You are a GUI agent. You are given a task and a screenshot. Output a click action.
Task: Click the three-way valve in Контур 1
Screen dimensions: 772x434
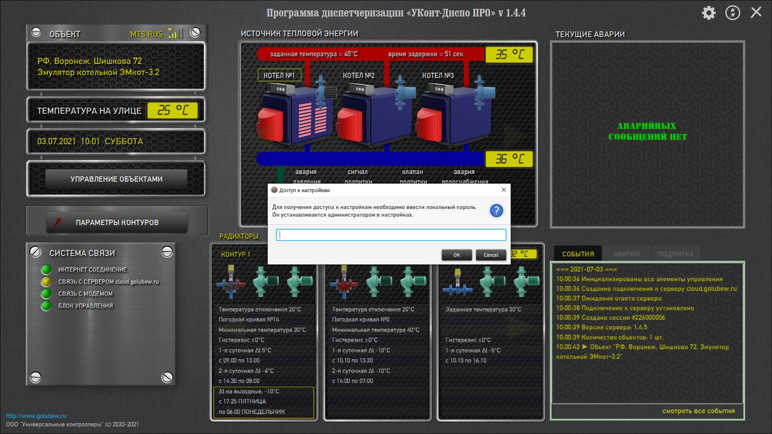[x=231, y=283]
